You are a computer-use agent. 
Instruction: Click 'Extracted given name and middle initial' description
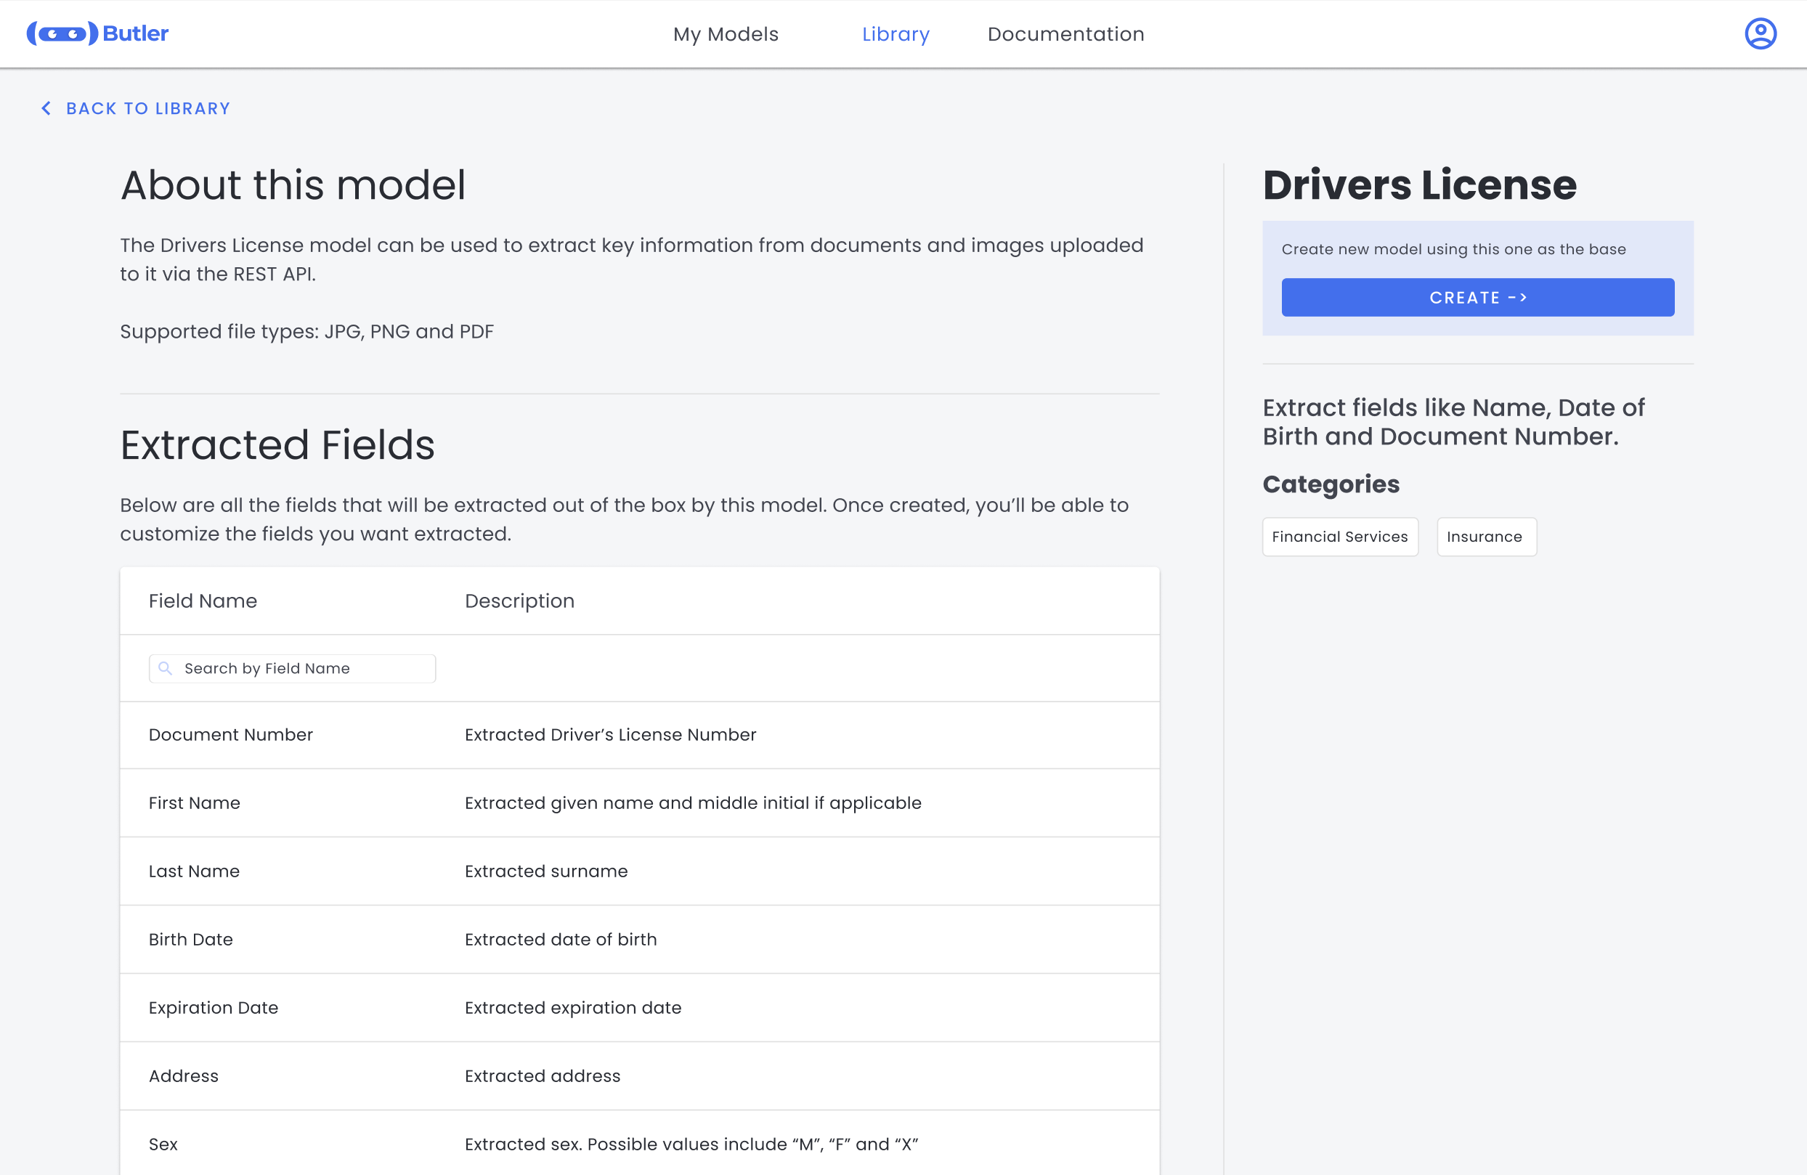tap(693, 803)
